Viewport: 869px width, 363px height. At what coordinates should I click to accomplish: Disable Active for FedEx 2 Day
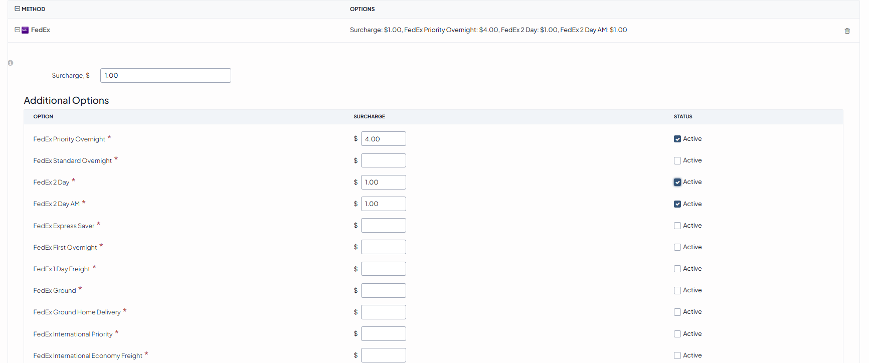tap(677, 183)
